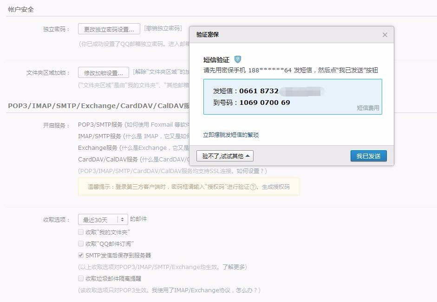Open the 短信费用 link
This screenshot has height=302, width=437.
pyautogui.click(x=368, y=108)
